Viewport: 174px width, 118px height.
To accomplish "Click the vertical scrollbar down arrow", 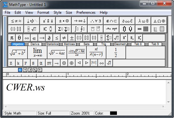I will pyautogui.click(x=168, y=102).
